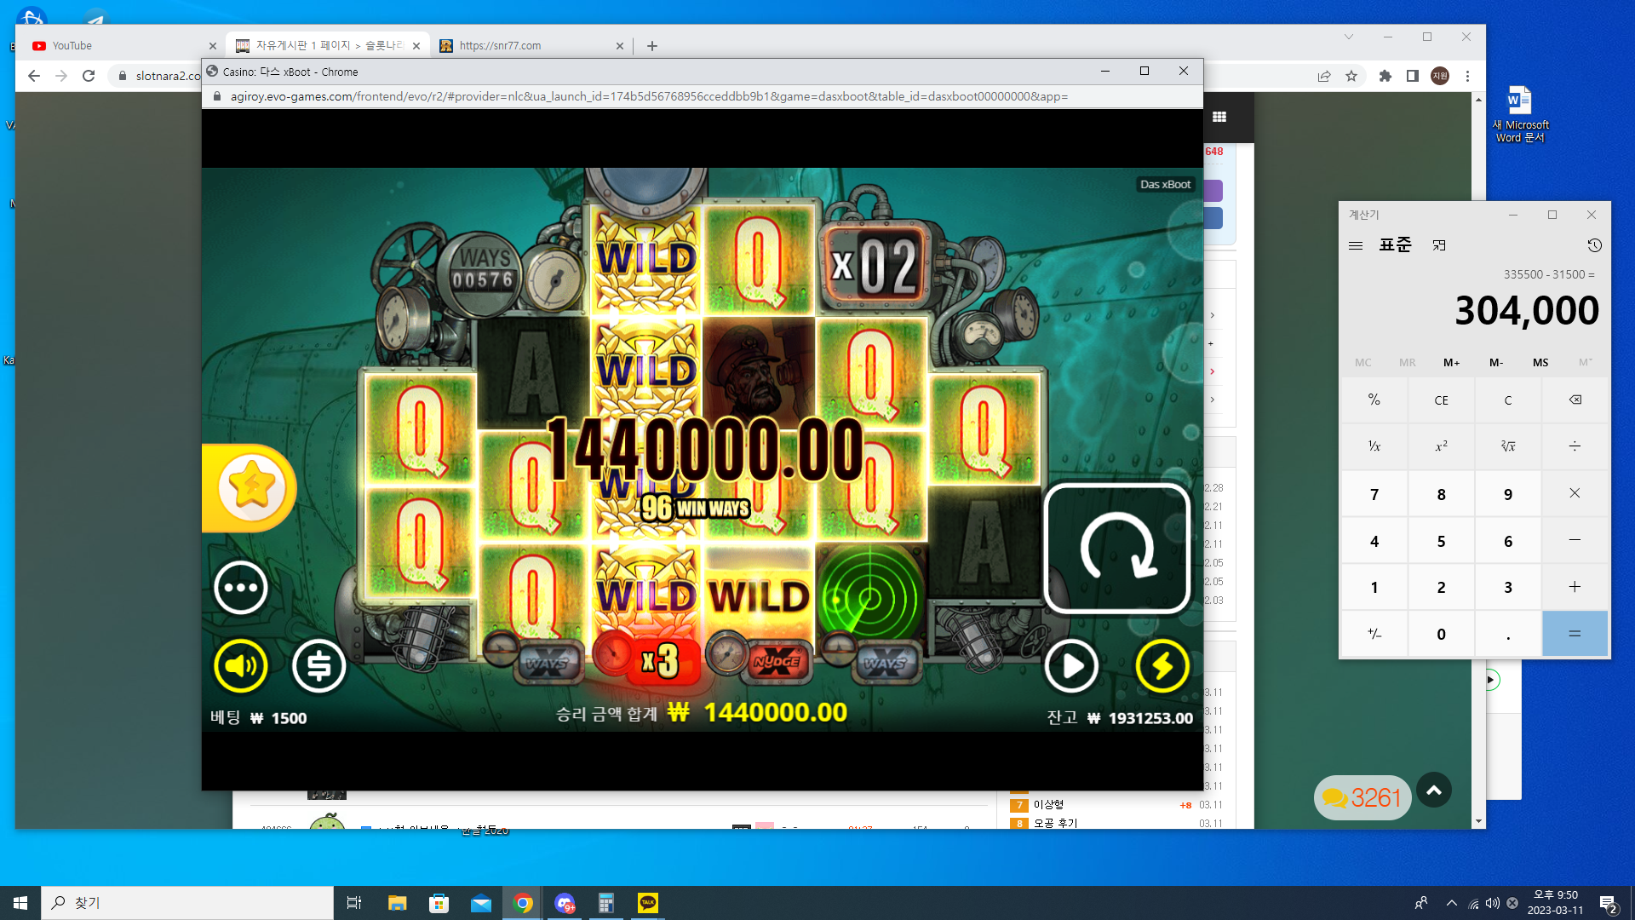Image resolution: width=1635 pixels, height=920 pixels.
Task: Click the calculator digit 5 key
Action: pyautogui.click(x=1441, y=541)
